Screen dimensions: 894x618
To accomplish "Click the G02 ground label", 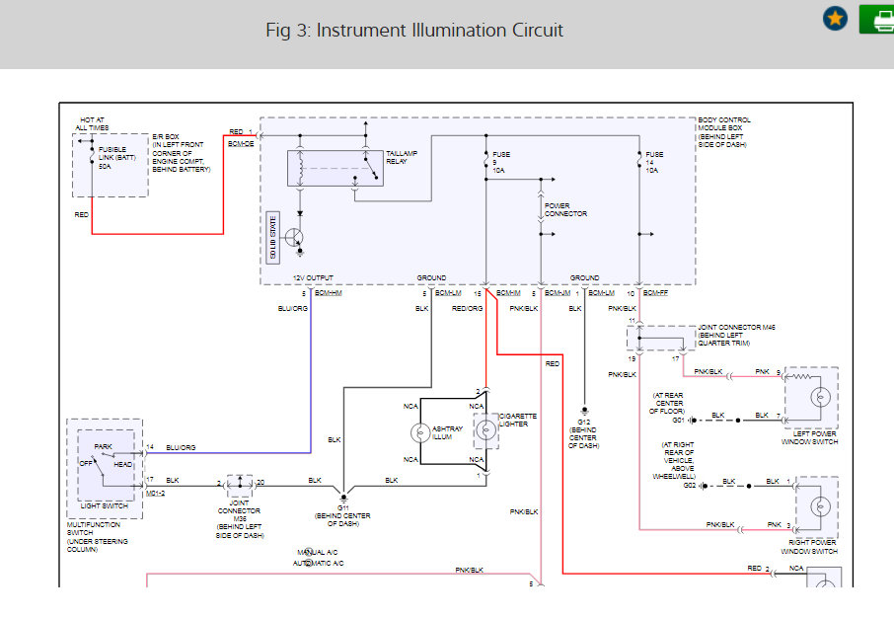I will [690, 485].
